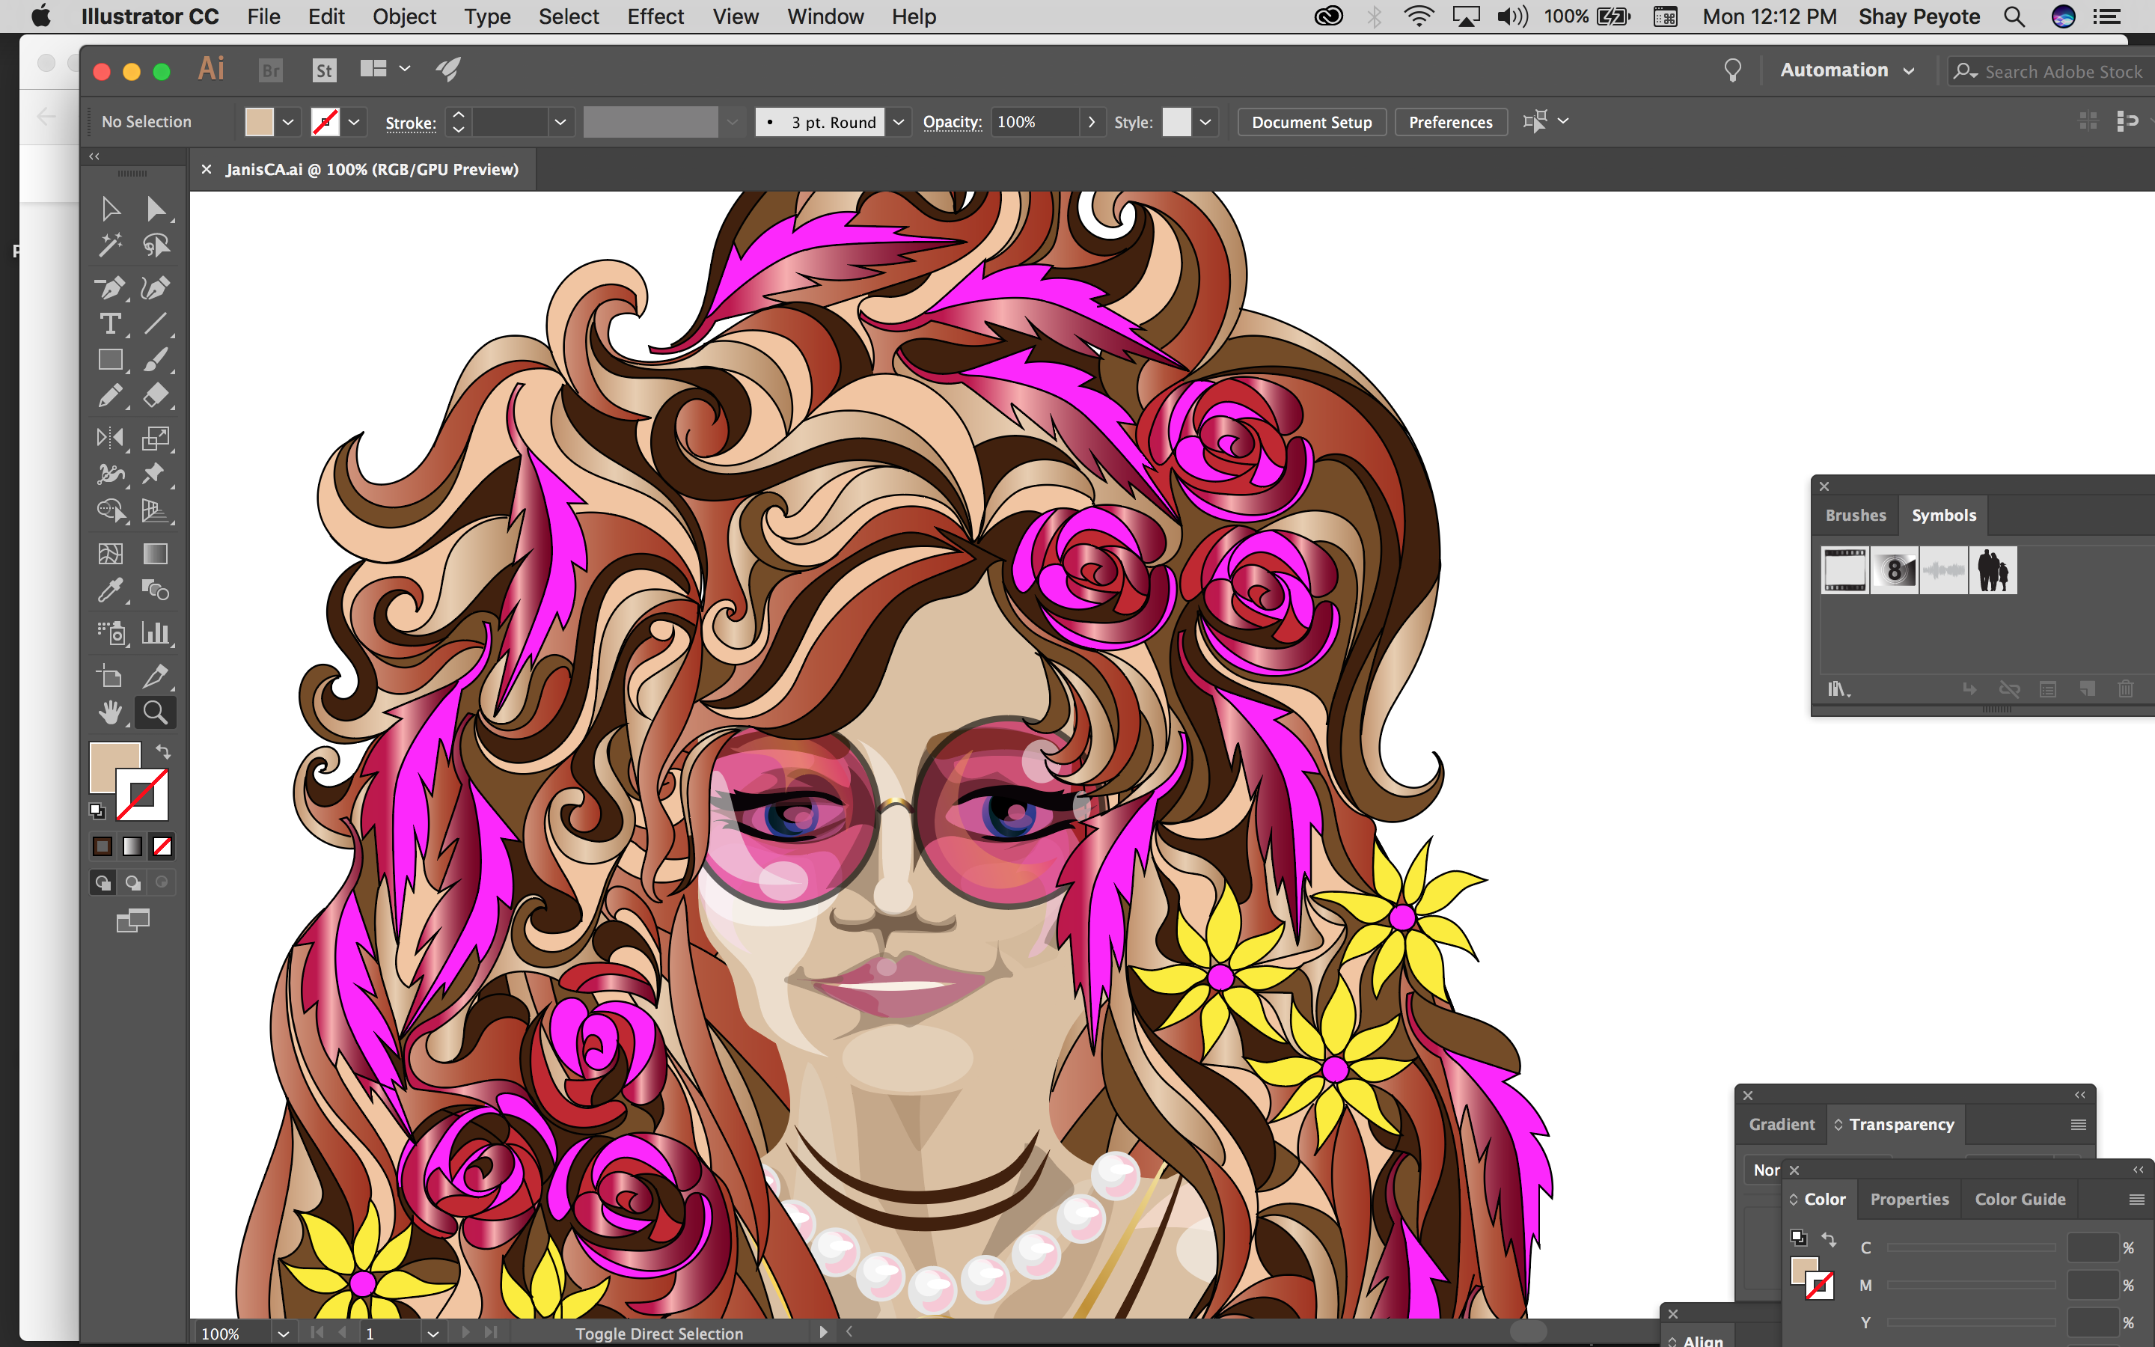
Task: Select the Blend tool
Action: coord(156,590)
